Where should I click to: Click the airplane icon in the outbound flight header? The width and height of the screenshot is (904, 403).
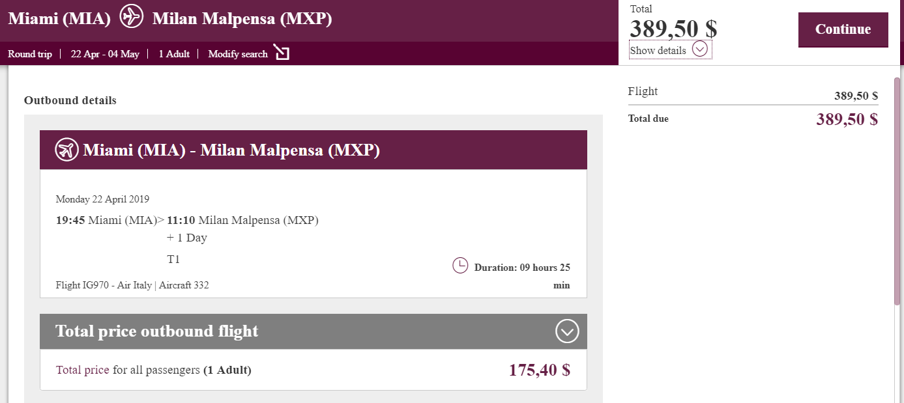click(x=66, y=150)
